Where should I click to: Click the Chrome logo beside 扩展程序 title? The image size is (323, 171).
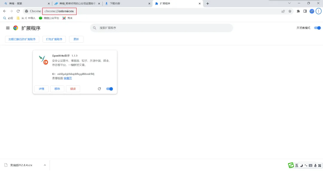coord(16,28)
